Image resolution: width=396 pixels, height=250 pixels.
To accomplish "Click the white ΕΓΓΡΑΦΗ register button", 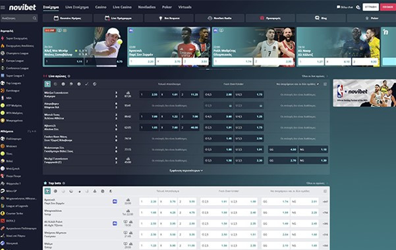I will point(370,7).
